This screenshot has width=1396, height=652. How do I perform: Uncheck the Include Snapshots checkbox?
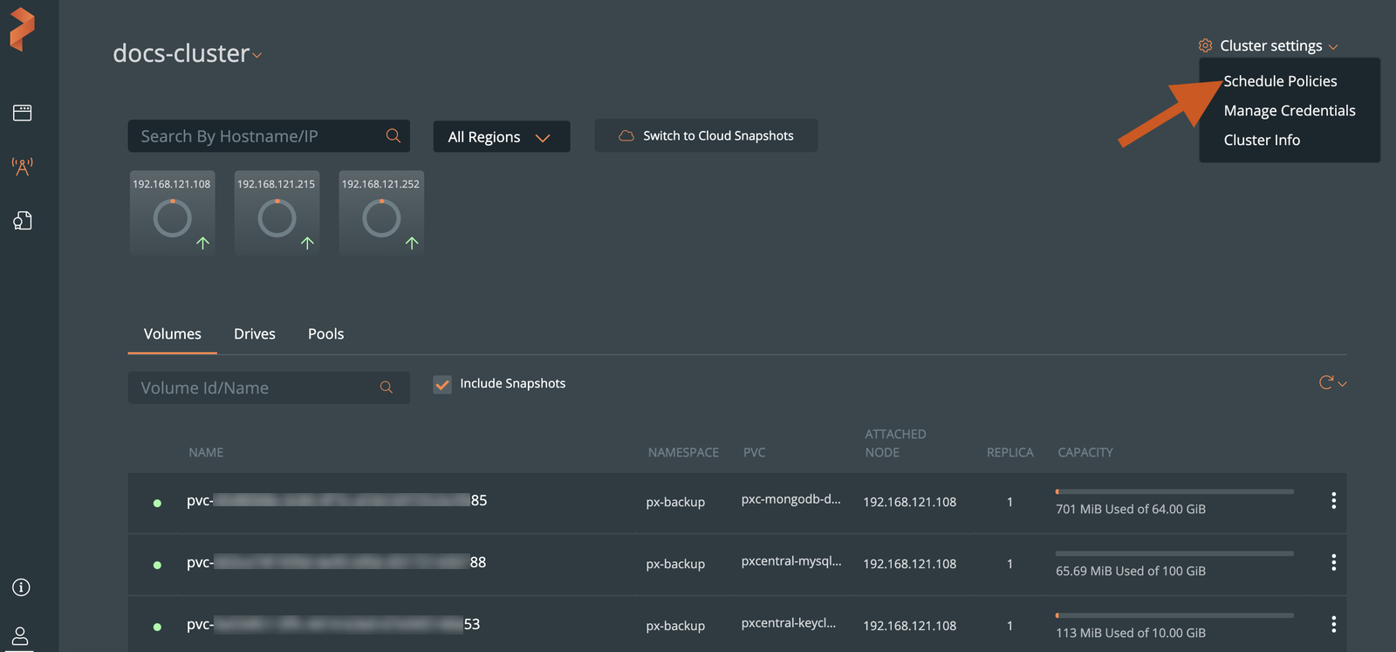pos(442,384)
